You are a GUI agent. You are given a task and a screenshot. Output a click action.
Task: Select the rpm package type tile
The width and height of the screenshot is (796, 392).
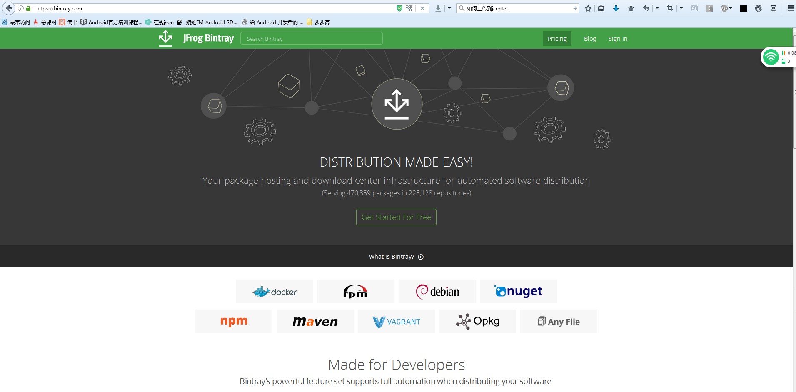[x=356, y=291]
